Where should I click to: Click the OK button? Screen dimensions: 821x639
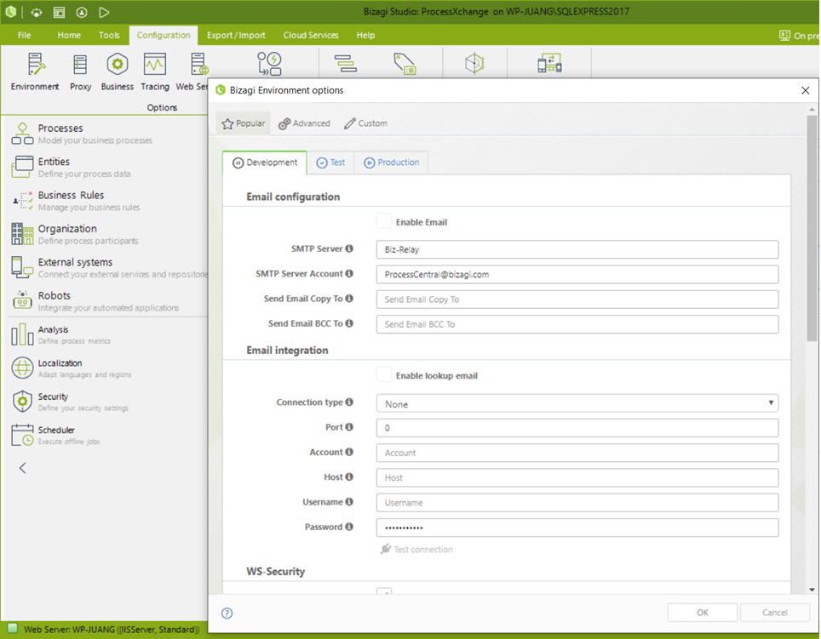point(702,613)
